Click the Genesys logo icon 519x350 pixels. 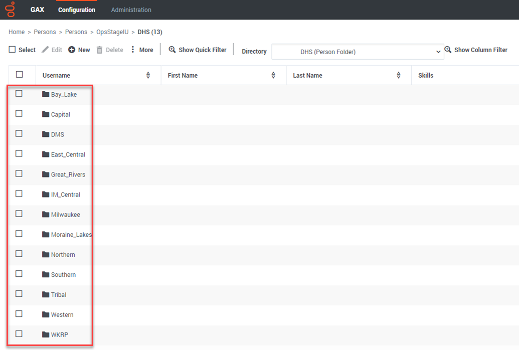pos(11,10)
